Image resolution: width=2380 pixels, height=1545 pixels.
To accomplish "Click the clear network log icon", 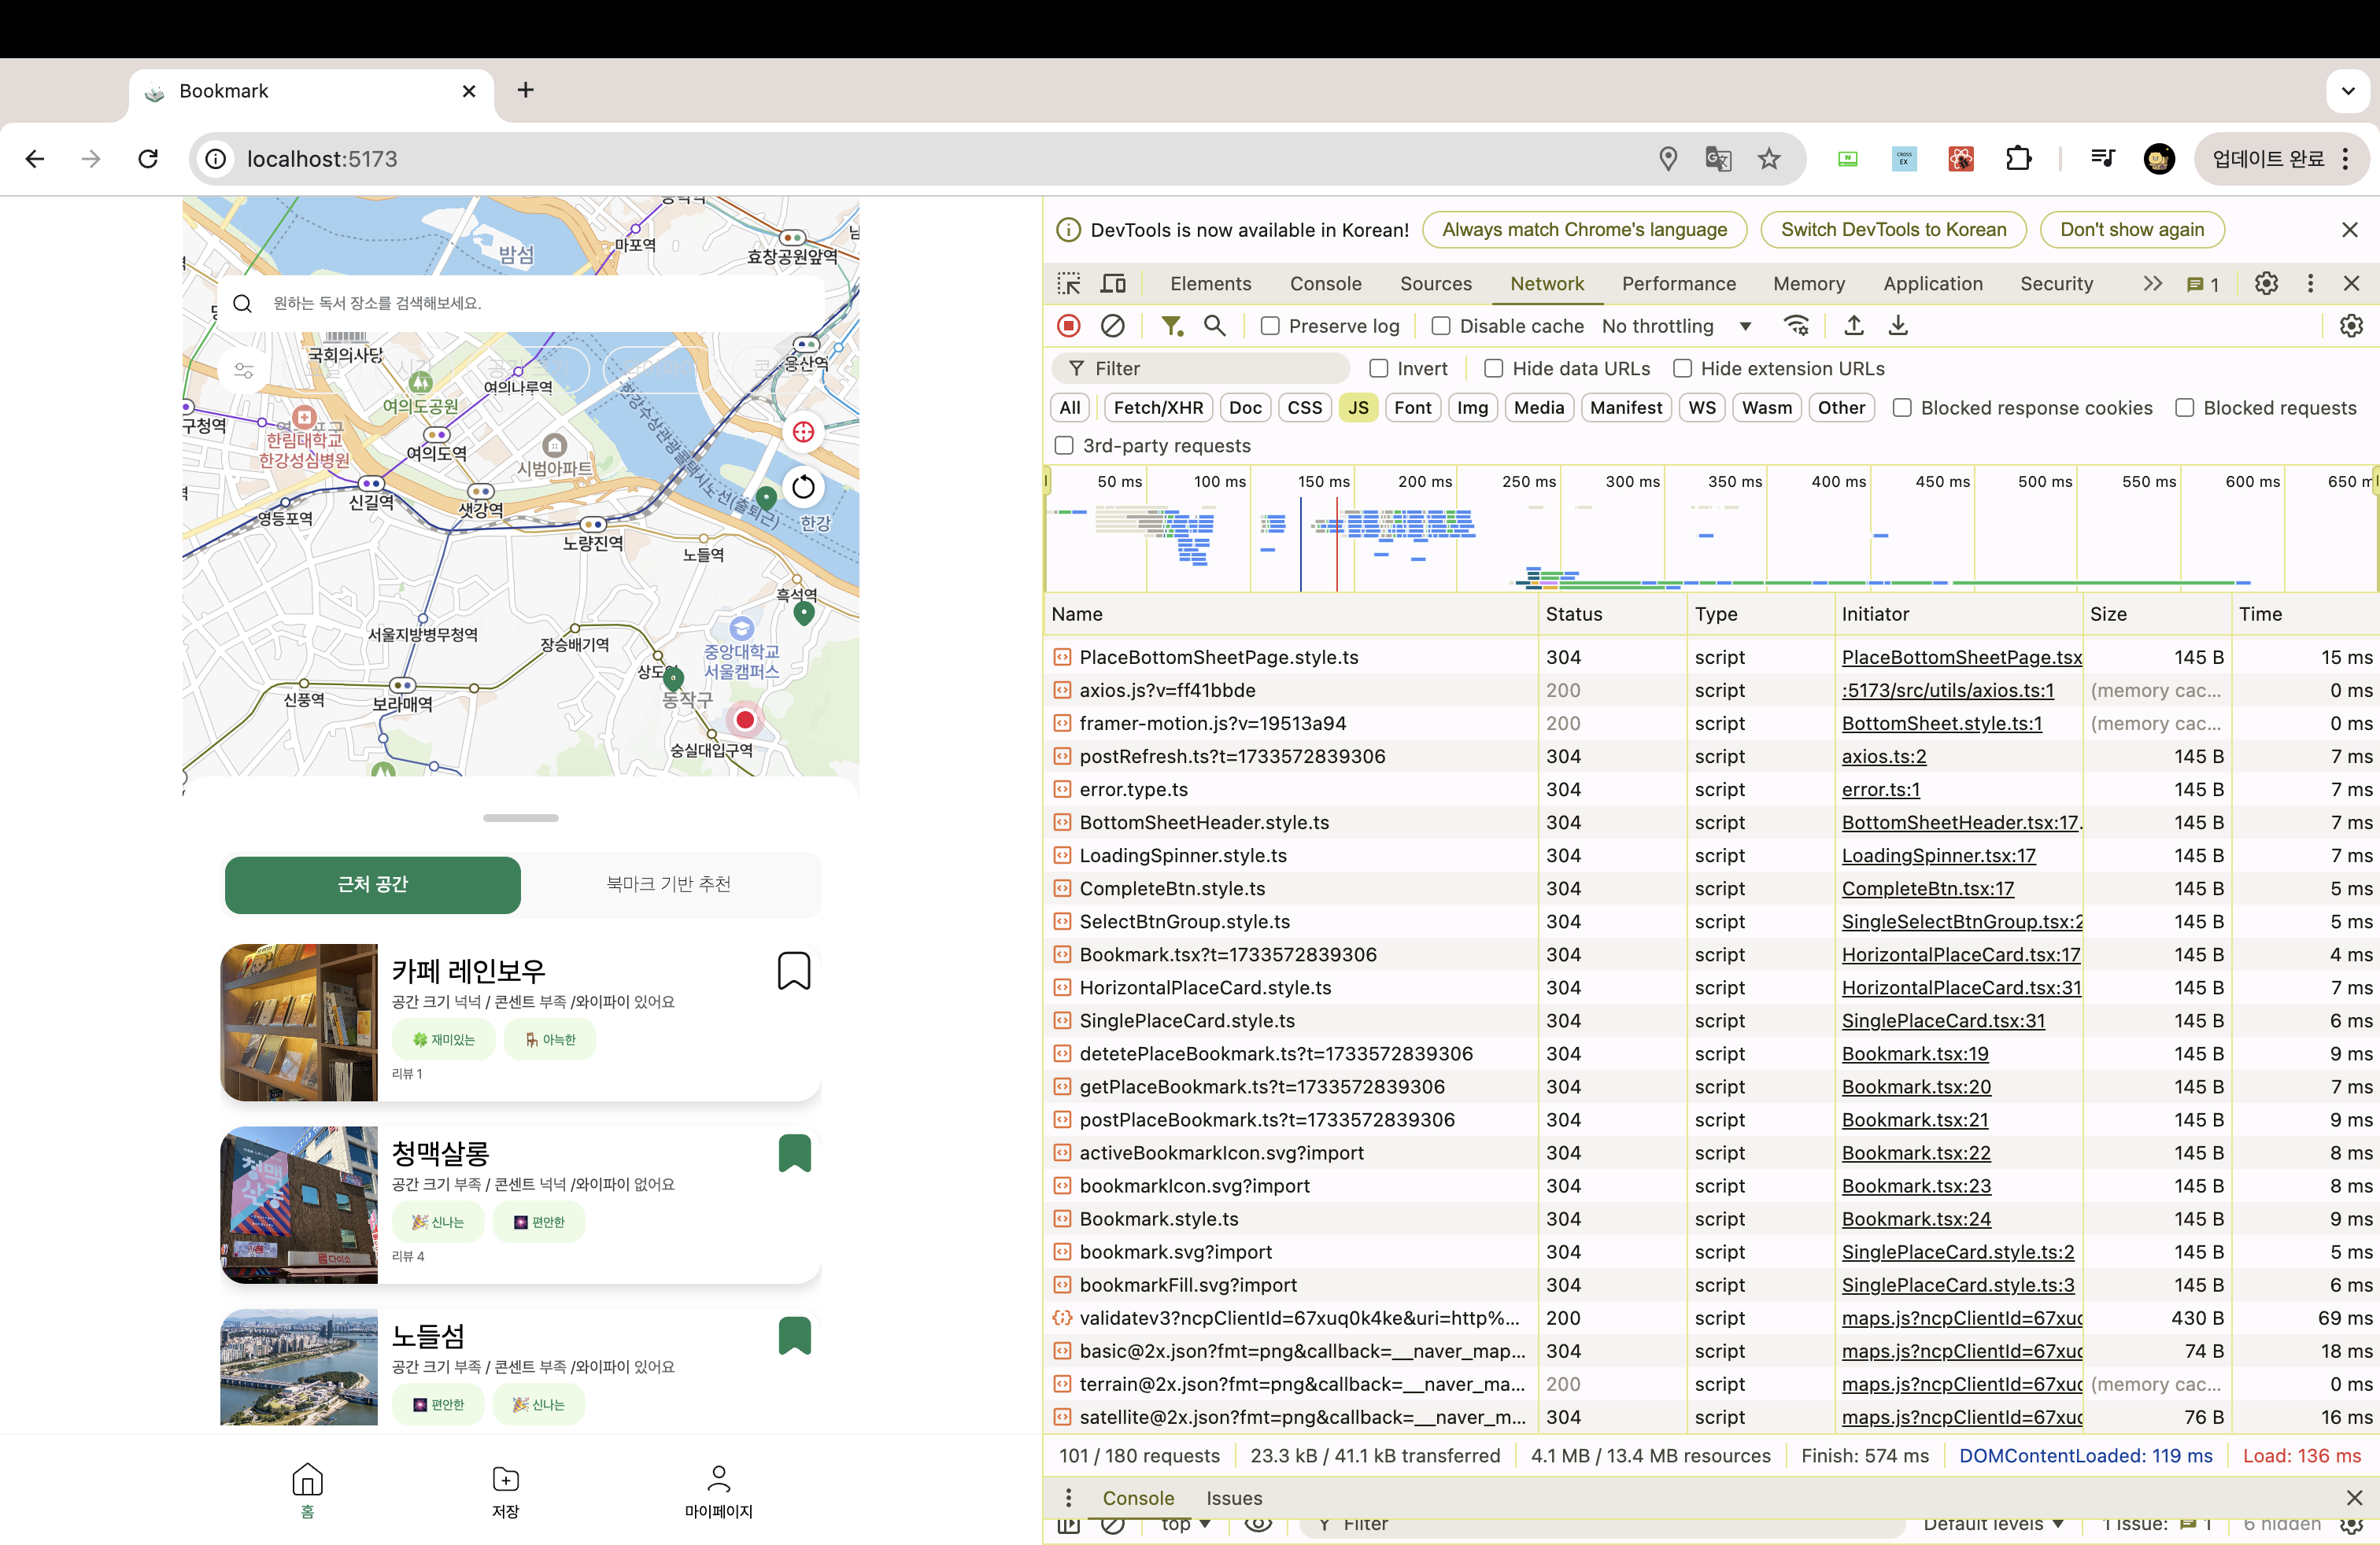I will pyautogui.click(x=1112, y=326).
